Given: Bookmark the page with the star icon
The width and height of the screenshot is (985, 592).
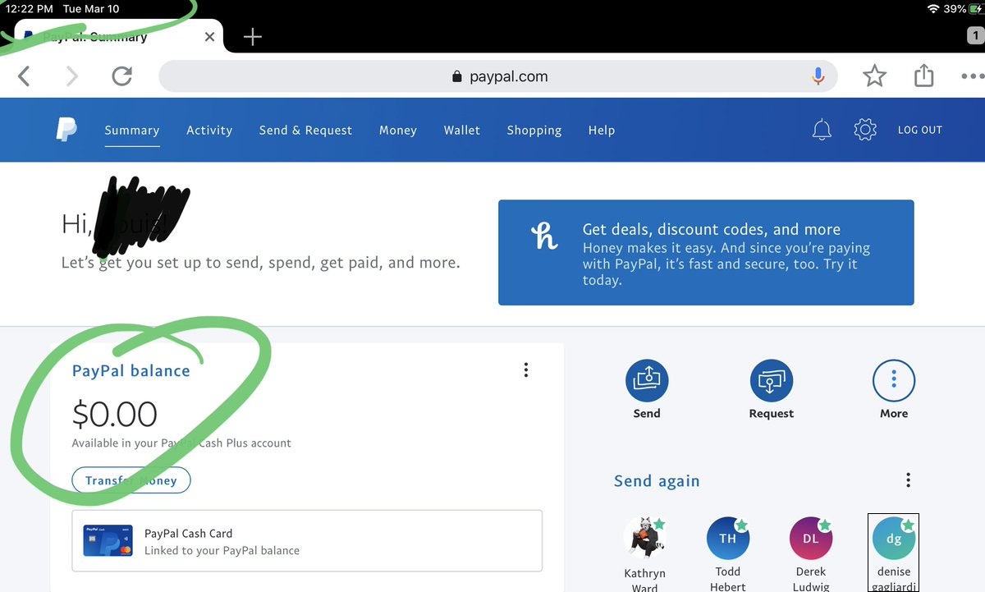Looking at the screenshot, I should pos(875,76).
